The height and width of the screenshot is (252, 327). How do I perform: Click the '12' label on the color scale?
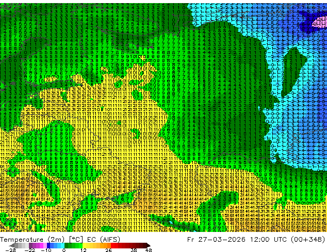tap(84, 250)
